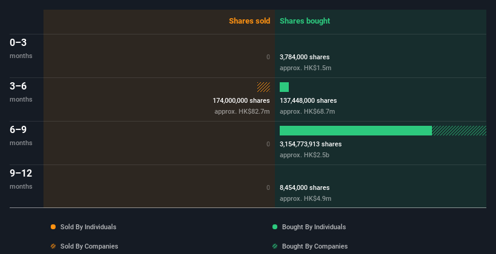
Task: Click the 3–6 months row label
Action: 21,92
